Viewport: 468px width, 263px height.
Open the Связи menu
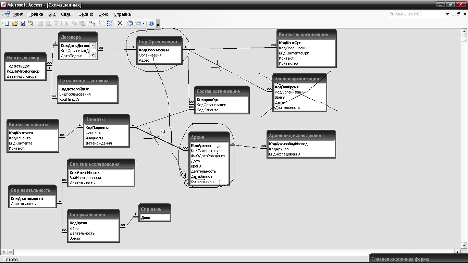67,14
